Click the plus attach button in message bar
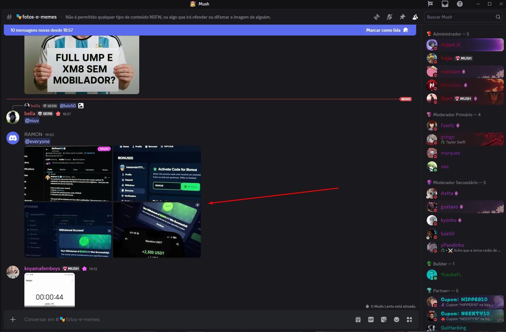The height and width of the screenshot is (332, 506). 13,320
